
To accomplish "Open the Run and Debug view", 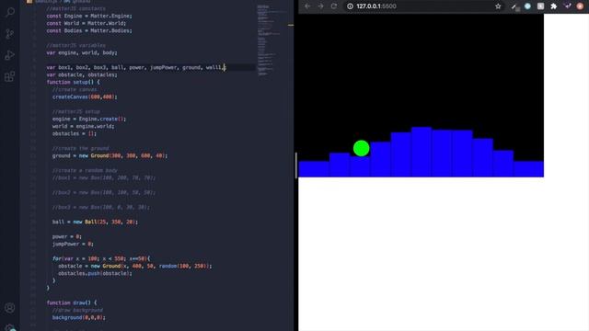I will click(10, 55).
